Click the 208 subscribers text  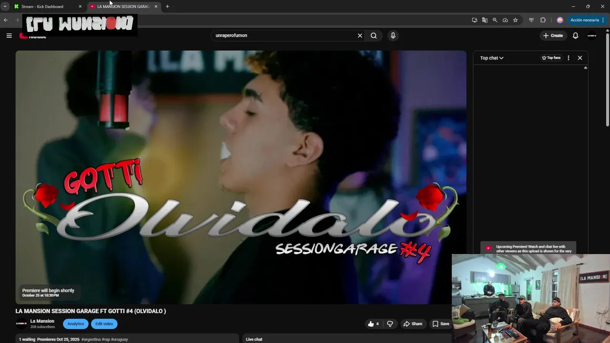coord(42,327)
